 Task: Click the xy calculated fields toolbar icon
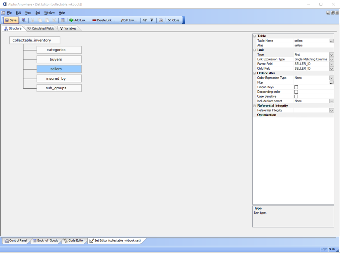coord(145,20)
